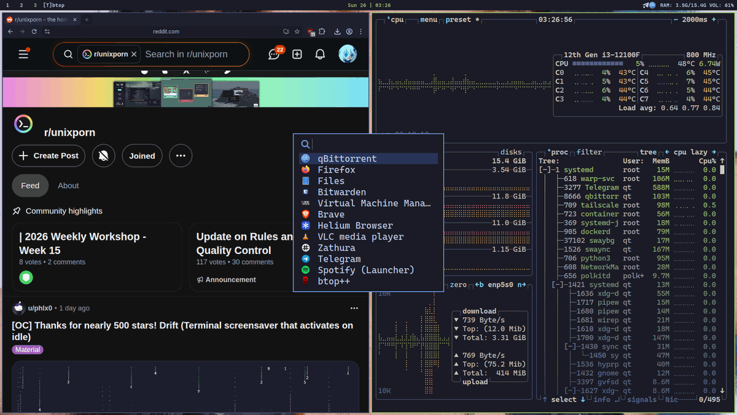737x415 pixels.
Task: Collapse the 1421 systemd subtree
Action: [559, 285]
